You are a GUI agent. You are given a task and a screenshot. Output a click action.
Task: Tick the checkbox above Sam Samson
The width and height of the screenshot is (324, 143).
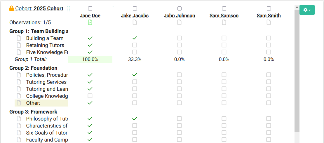pyautogui.click(x=224, y=8)
